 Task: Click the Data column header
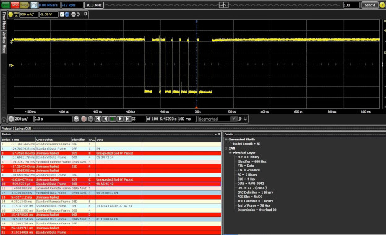click(119, 140)
